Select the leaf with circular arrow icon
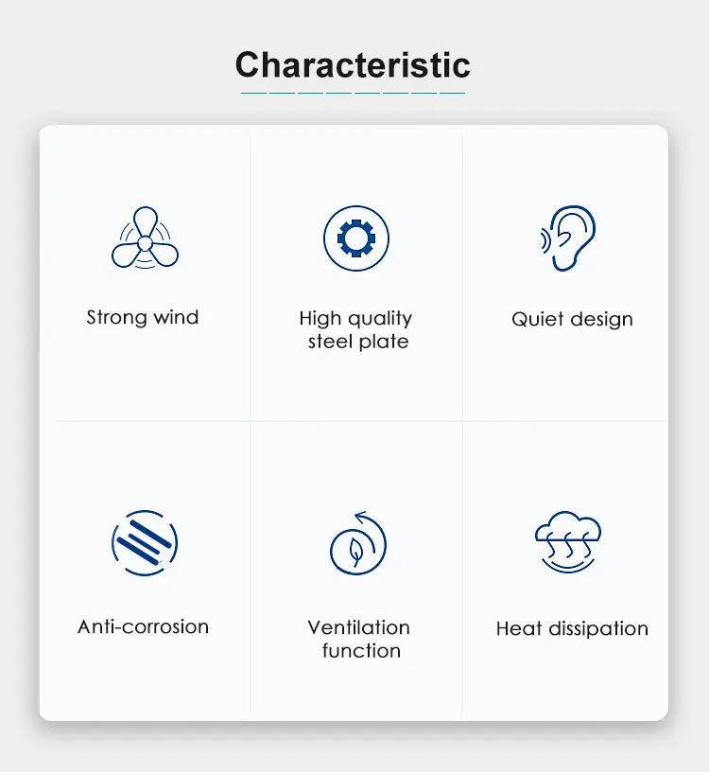The width and height of the screenshot is (709, 775). pyautogui.click(x=357, y=545)
